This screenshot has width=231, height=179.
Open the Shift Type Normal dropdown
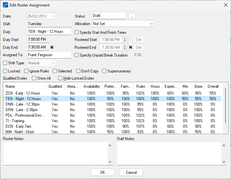(53, 63)
